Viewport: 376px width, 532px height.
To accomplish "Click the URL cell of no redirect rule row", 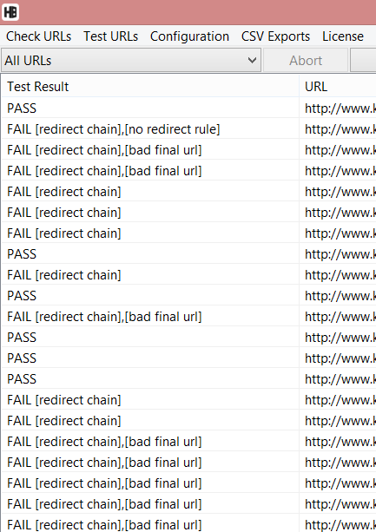I will point(338,129).
